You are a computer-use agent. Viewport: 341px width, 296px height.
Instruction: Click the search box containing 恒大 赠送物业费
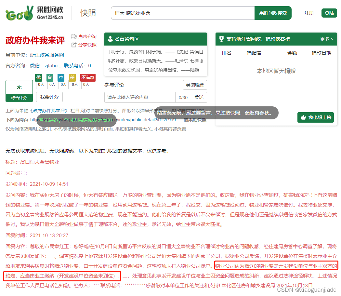click(x=183, y=13)
